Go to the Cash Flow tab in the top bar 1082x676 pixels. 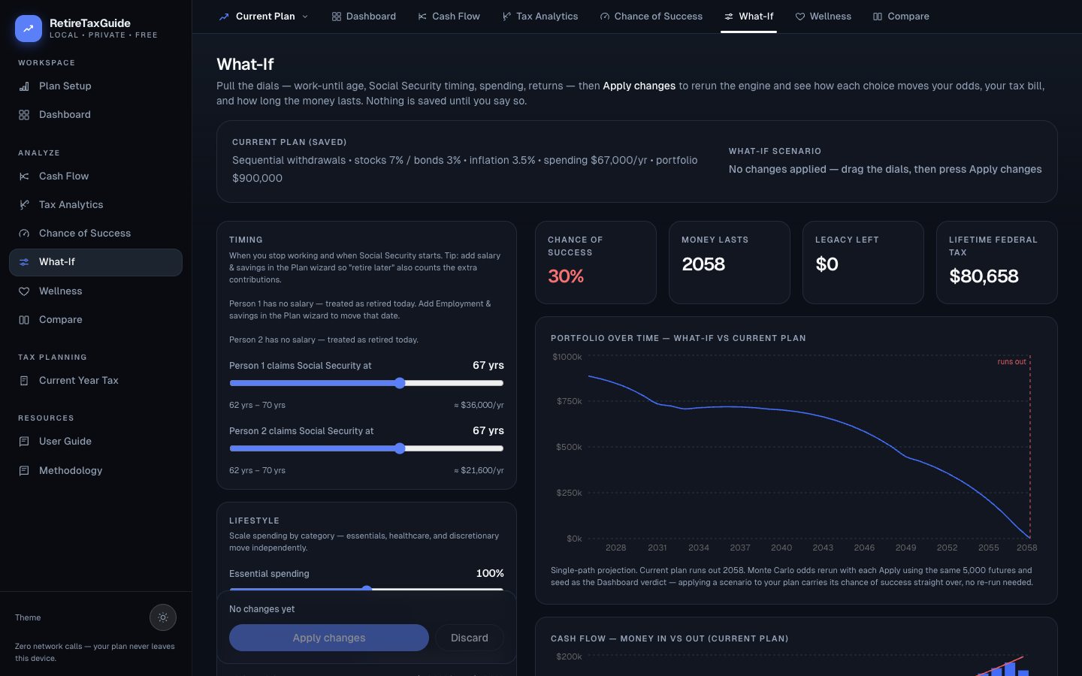coord(449,17)
